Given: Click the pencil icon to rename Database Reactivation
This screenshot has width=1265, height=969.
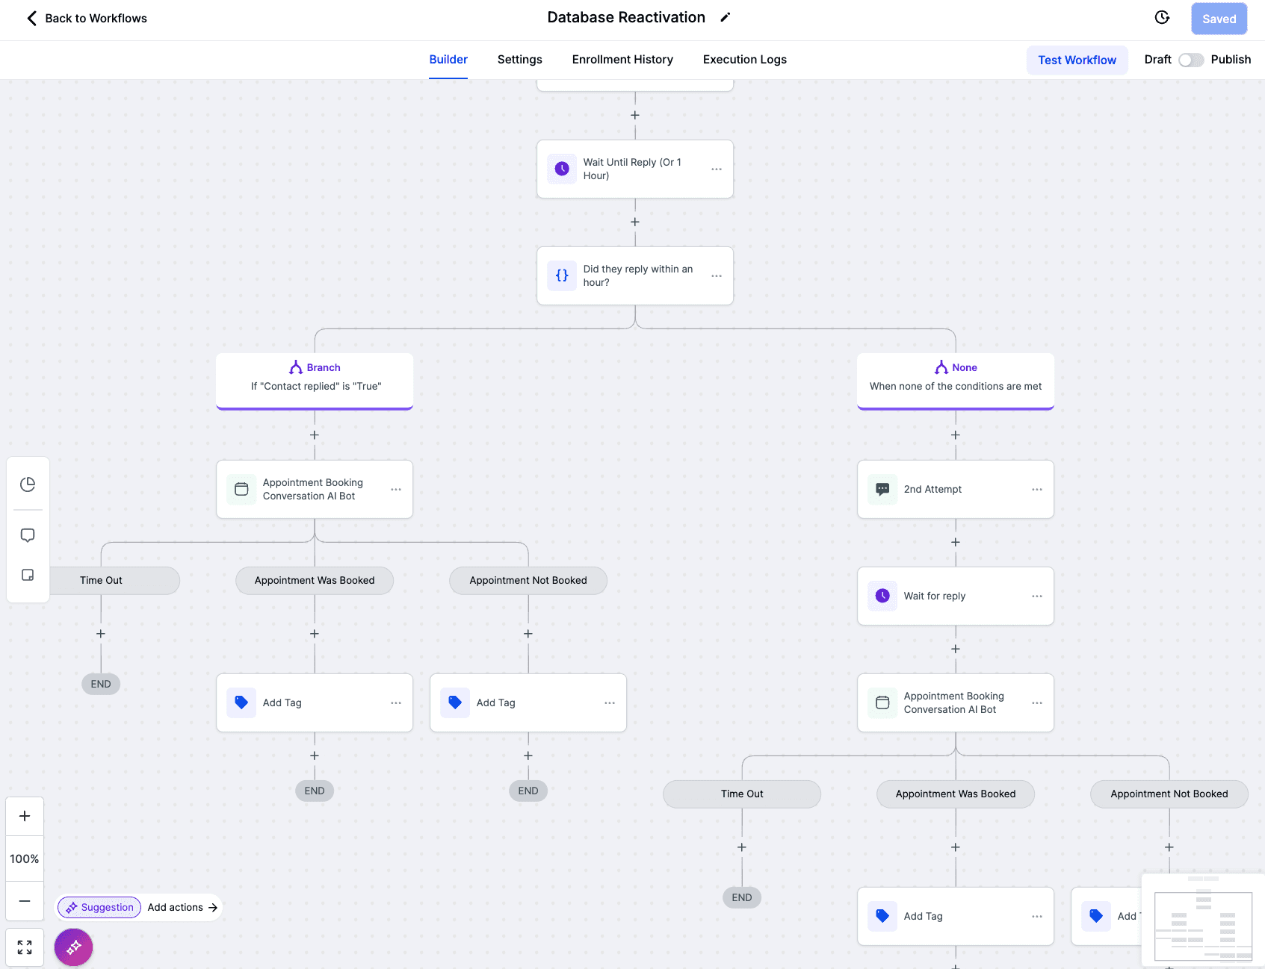Looking at the screenshot, I should click(x=726, y=16).
